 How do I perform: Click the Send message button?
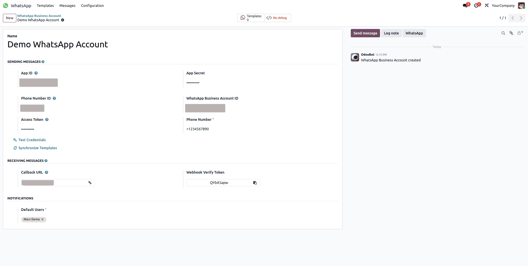[x=365, y=33]
